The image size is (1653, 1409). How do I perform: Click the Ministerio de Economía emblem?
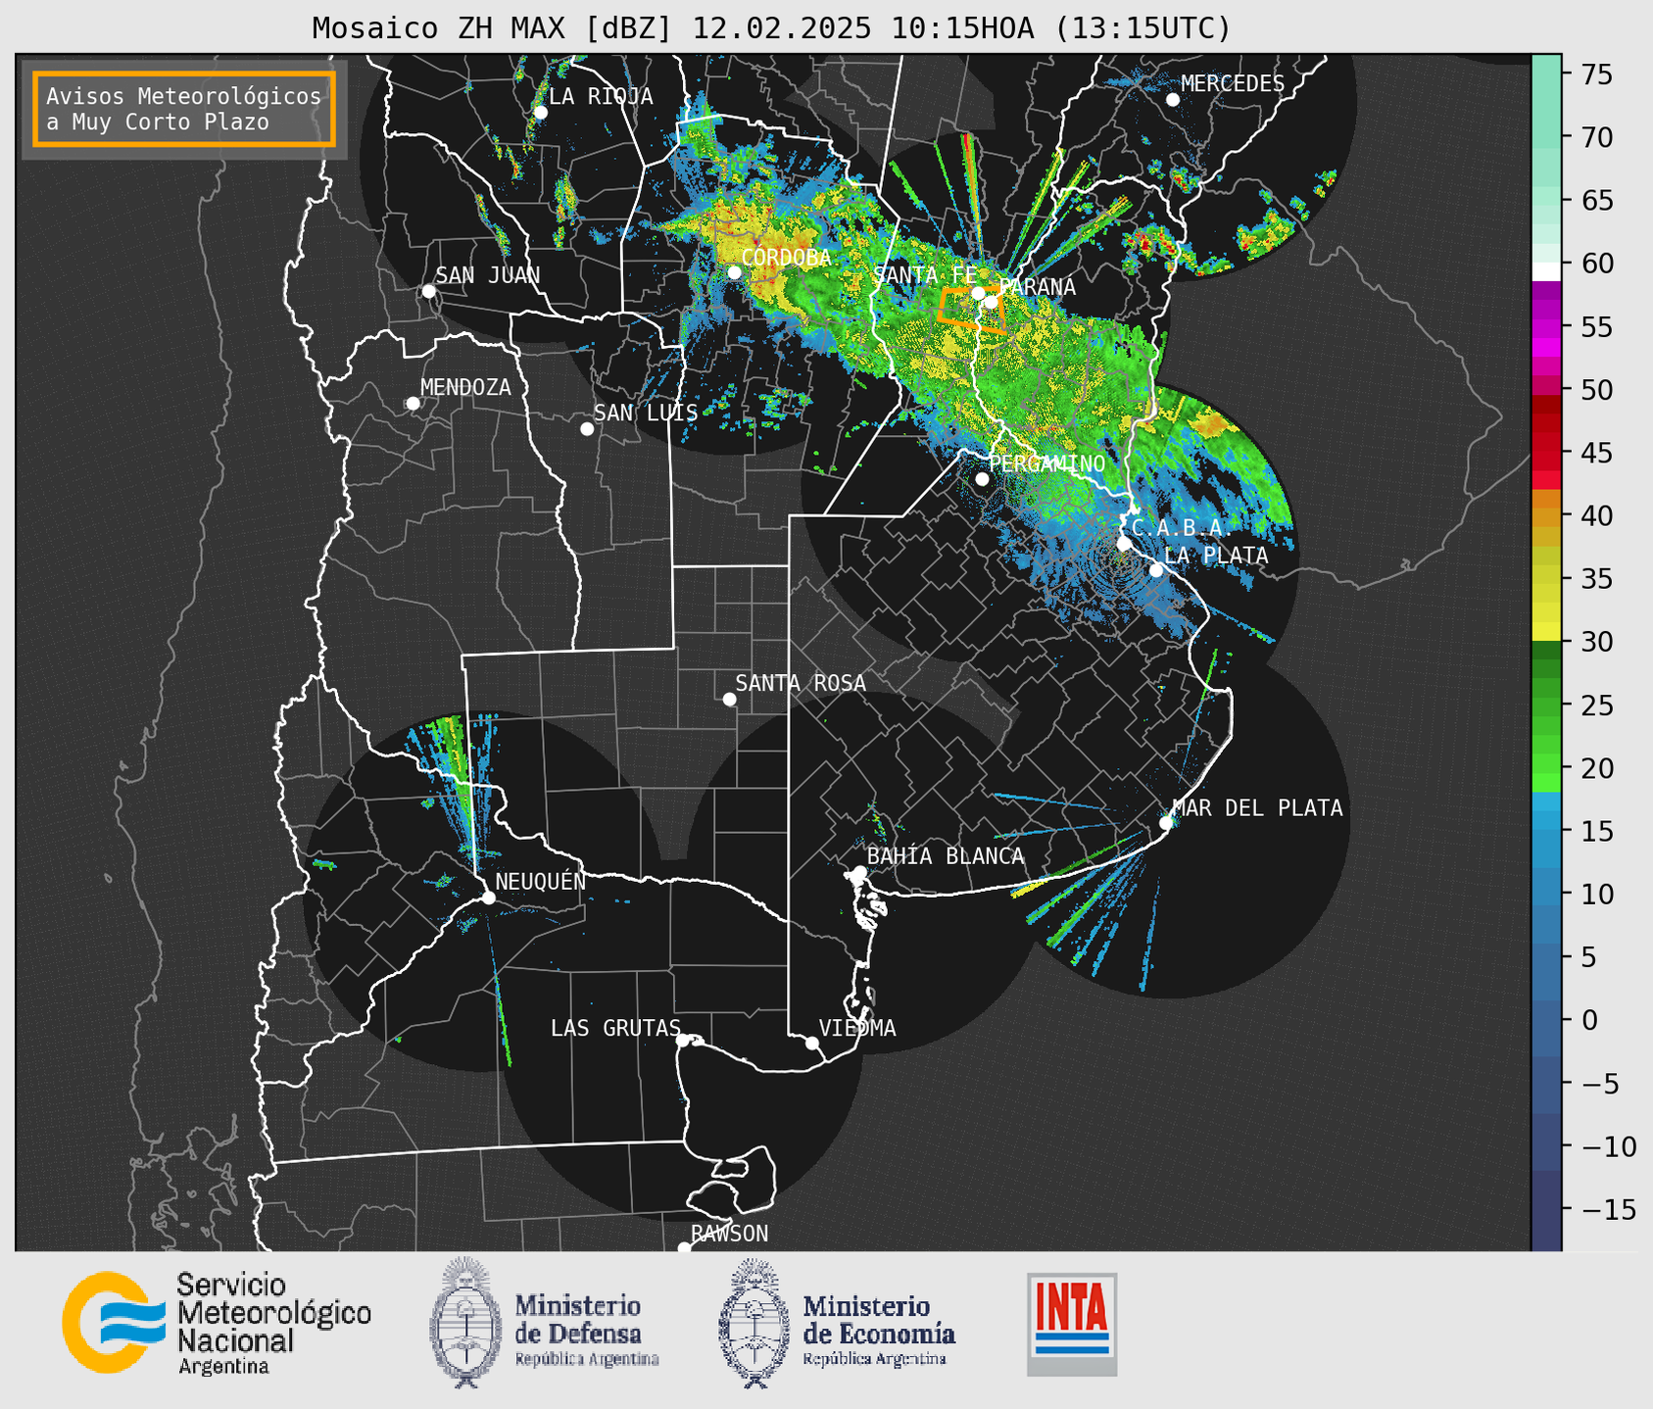click(754, 1324)
